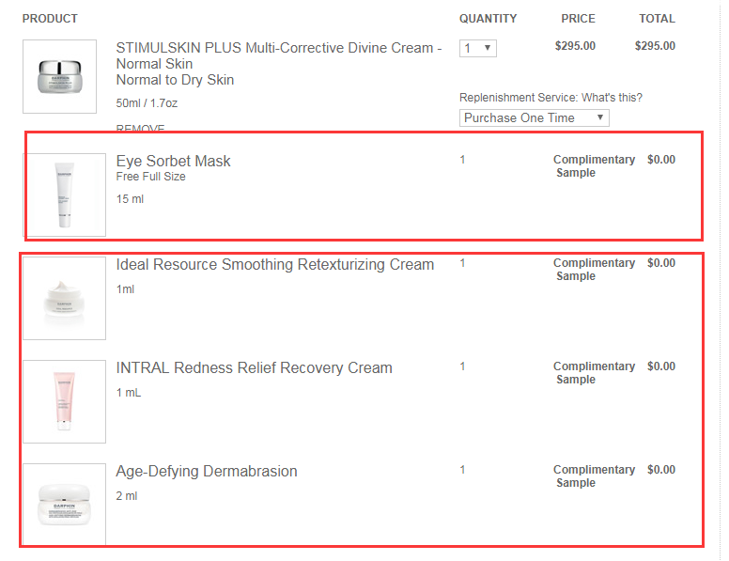Click the INTRAL Redness Relief pink tube thumbnail

[x=65, y=401]
